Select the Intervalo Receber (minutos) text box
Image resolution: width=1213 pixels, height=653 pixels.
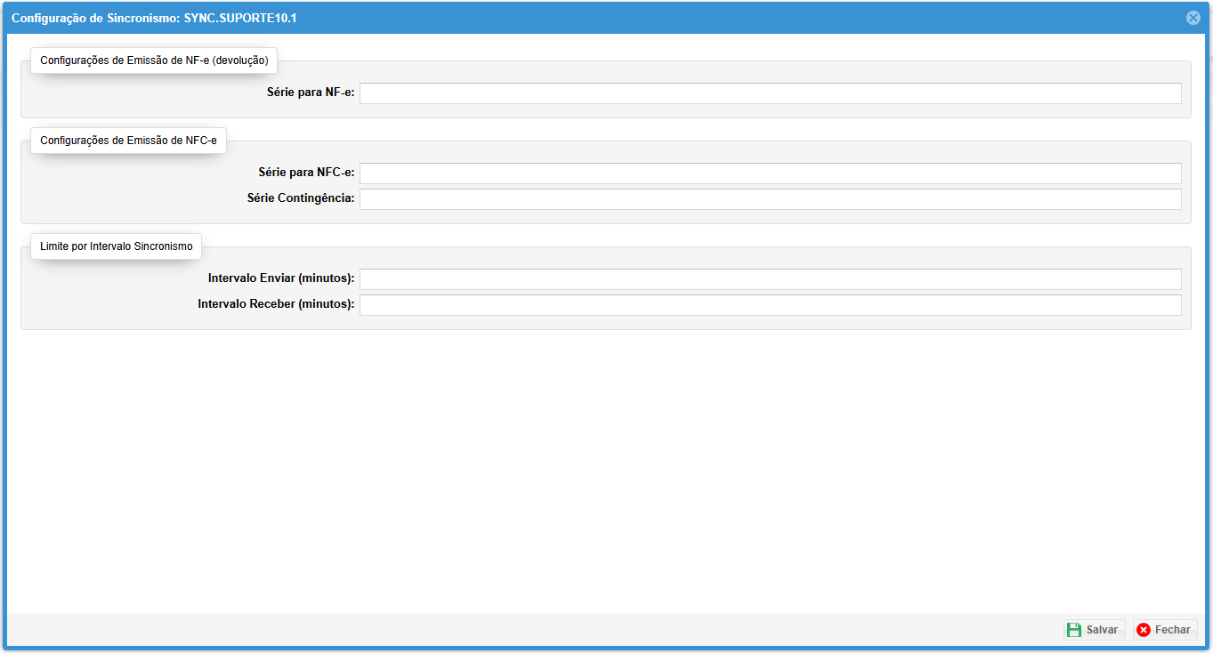[x=770, y=305]
